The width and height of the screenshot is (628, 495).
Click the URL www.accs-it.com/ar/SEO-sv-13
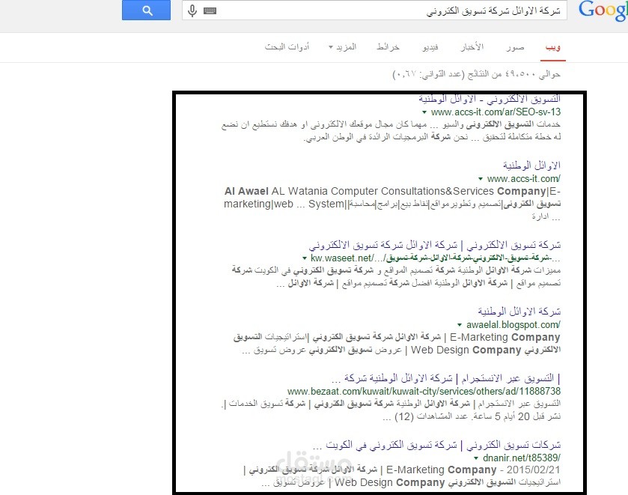point(496,112)
